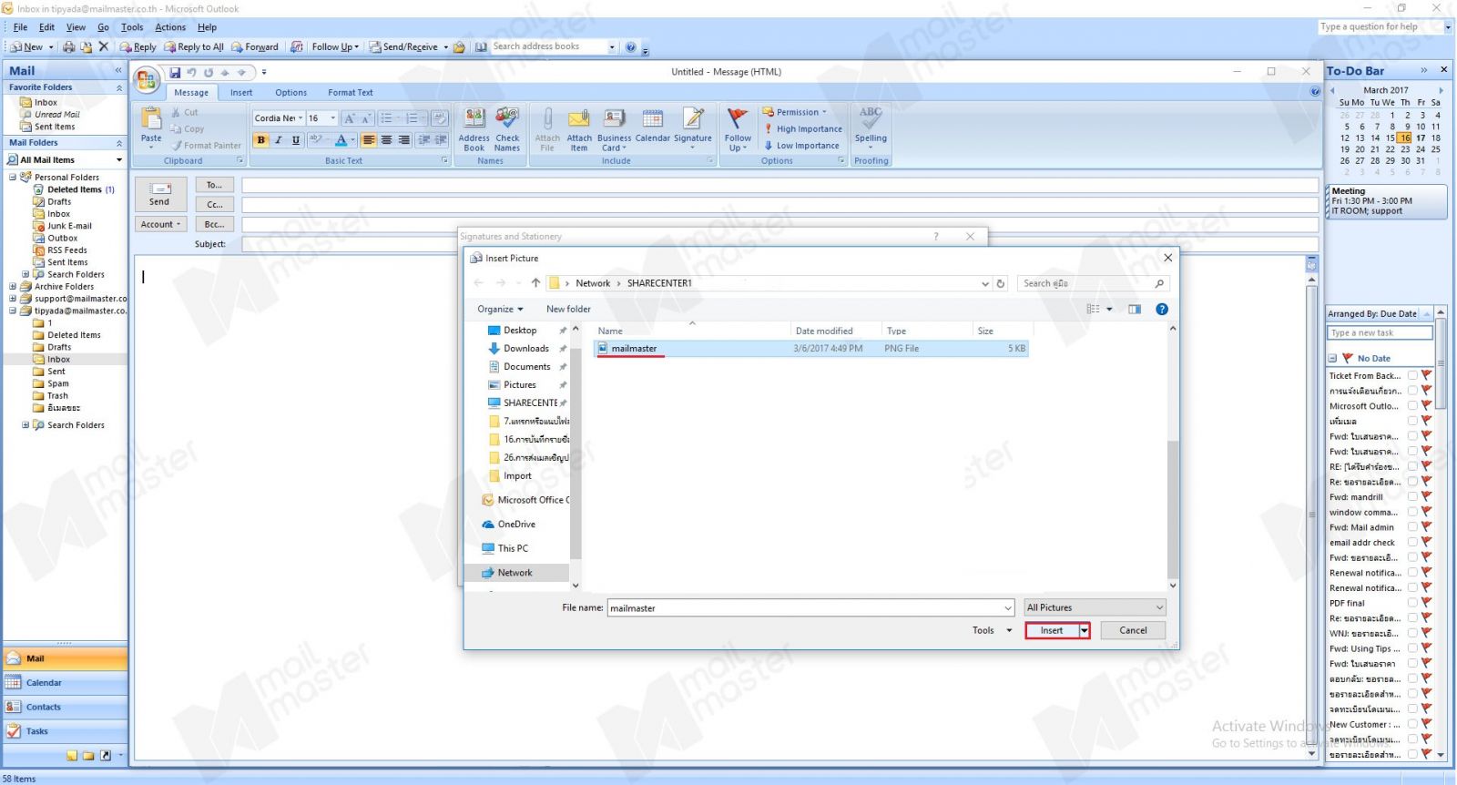This screenshot has height=785, width=1457.
Task: Click New folder in Insert Picture dialog
Action: coord(568,309)
